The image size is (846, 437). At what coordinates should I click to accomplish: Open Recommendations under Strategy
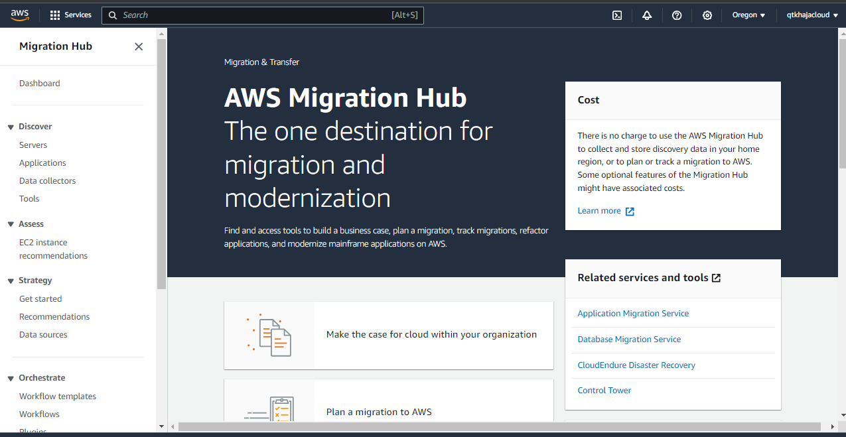(x=54, y=317)
